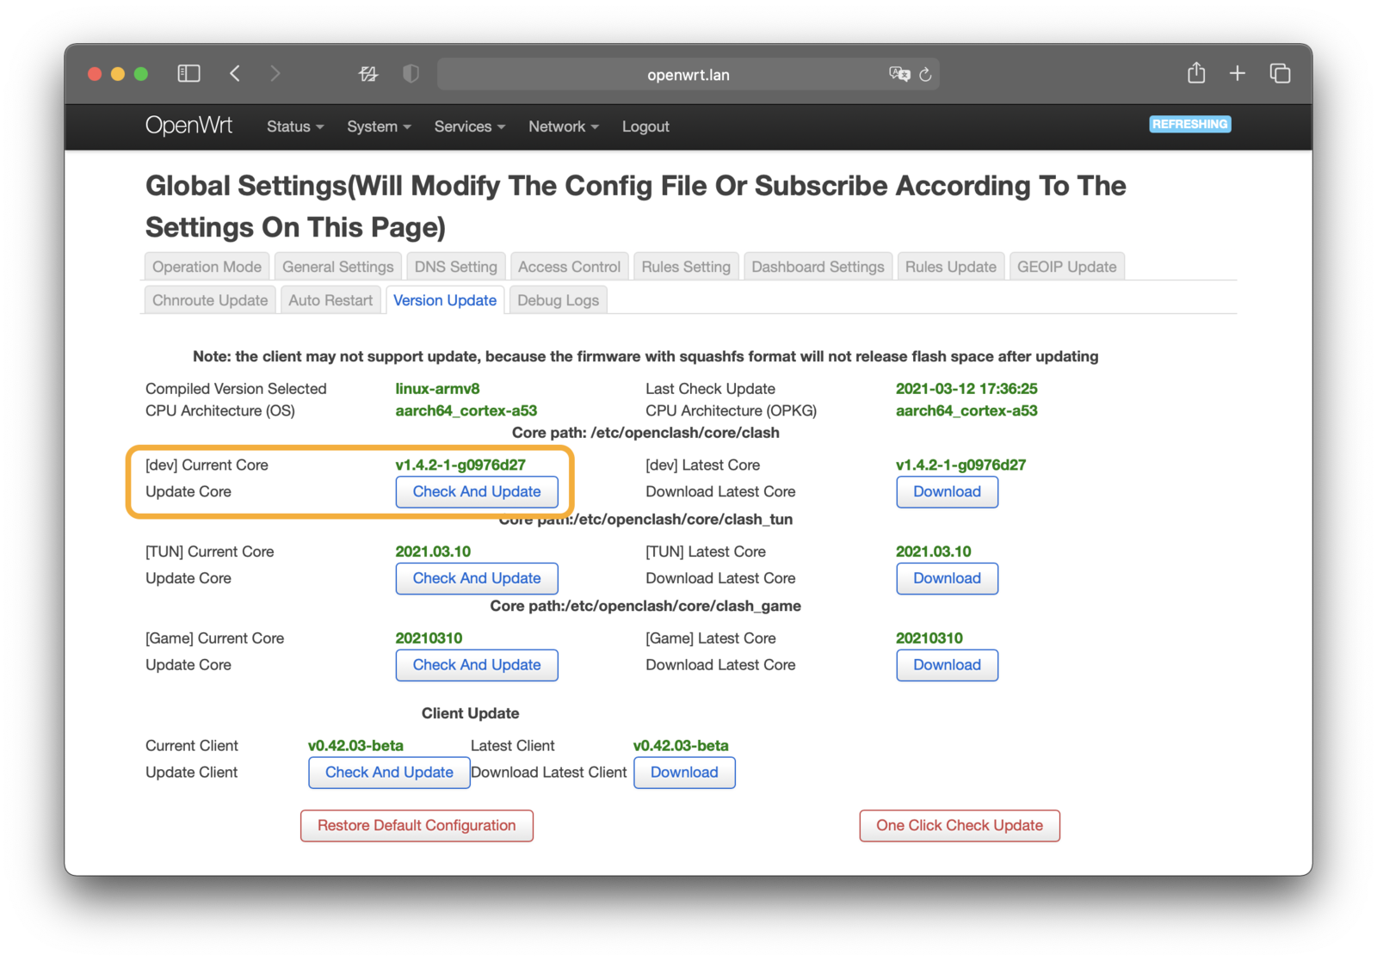This screenshot has width=1377, height=961.
Task: Go back with the browser back arrow
Action: [x=235, y=74]
